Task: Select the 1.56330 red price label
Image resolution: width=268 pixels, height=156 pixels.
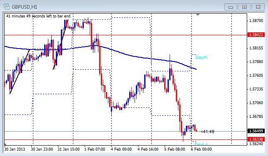Action: point(256,139)
